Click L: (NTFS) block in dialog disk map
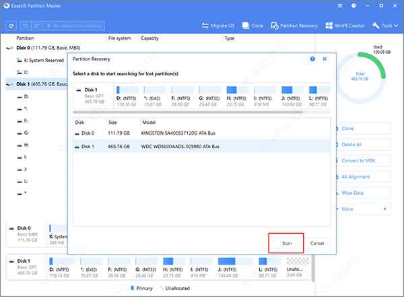Image resolution: width=404 pixels, height=297 pixels. tap(319, 96)
